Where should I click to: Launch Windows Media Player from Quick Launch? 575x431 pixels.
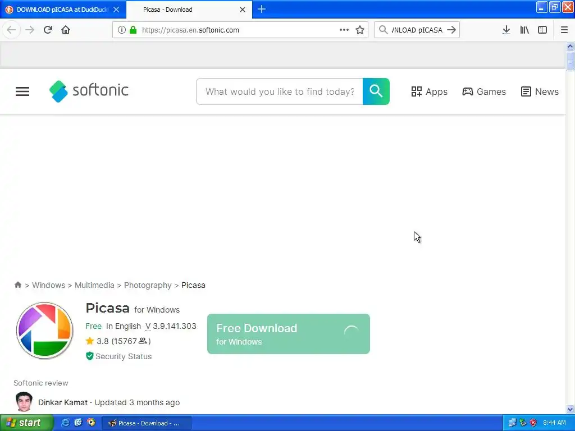click(x=91, y=423)
